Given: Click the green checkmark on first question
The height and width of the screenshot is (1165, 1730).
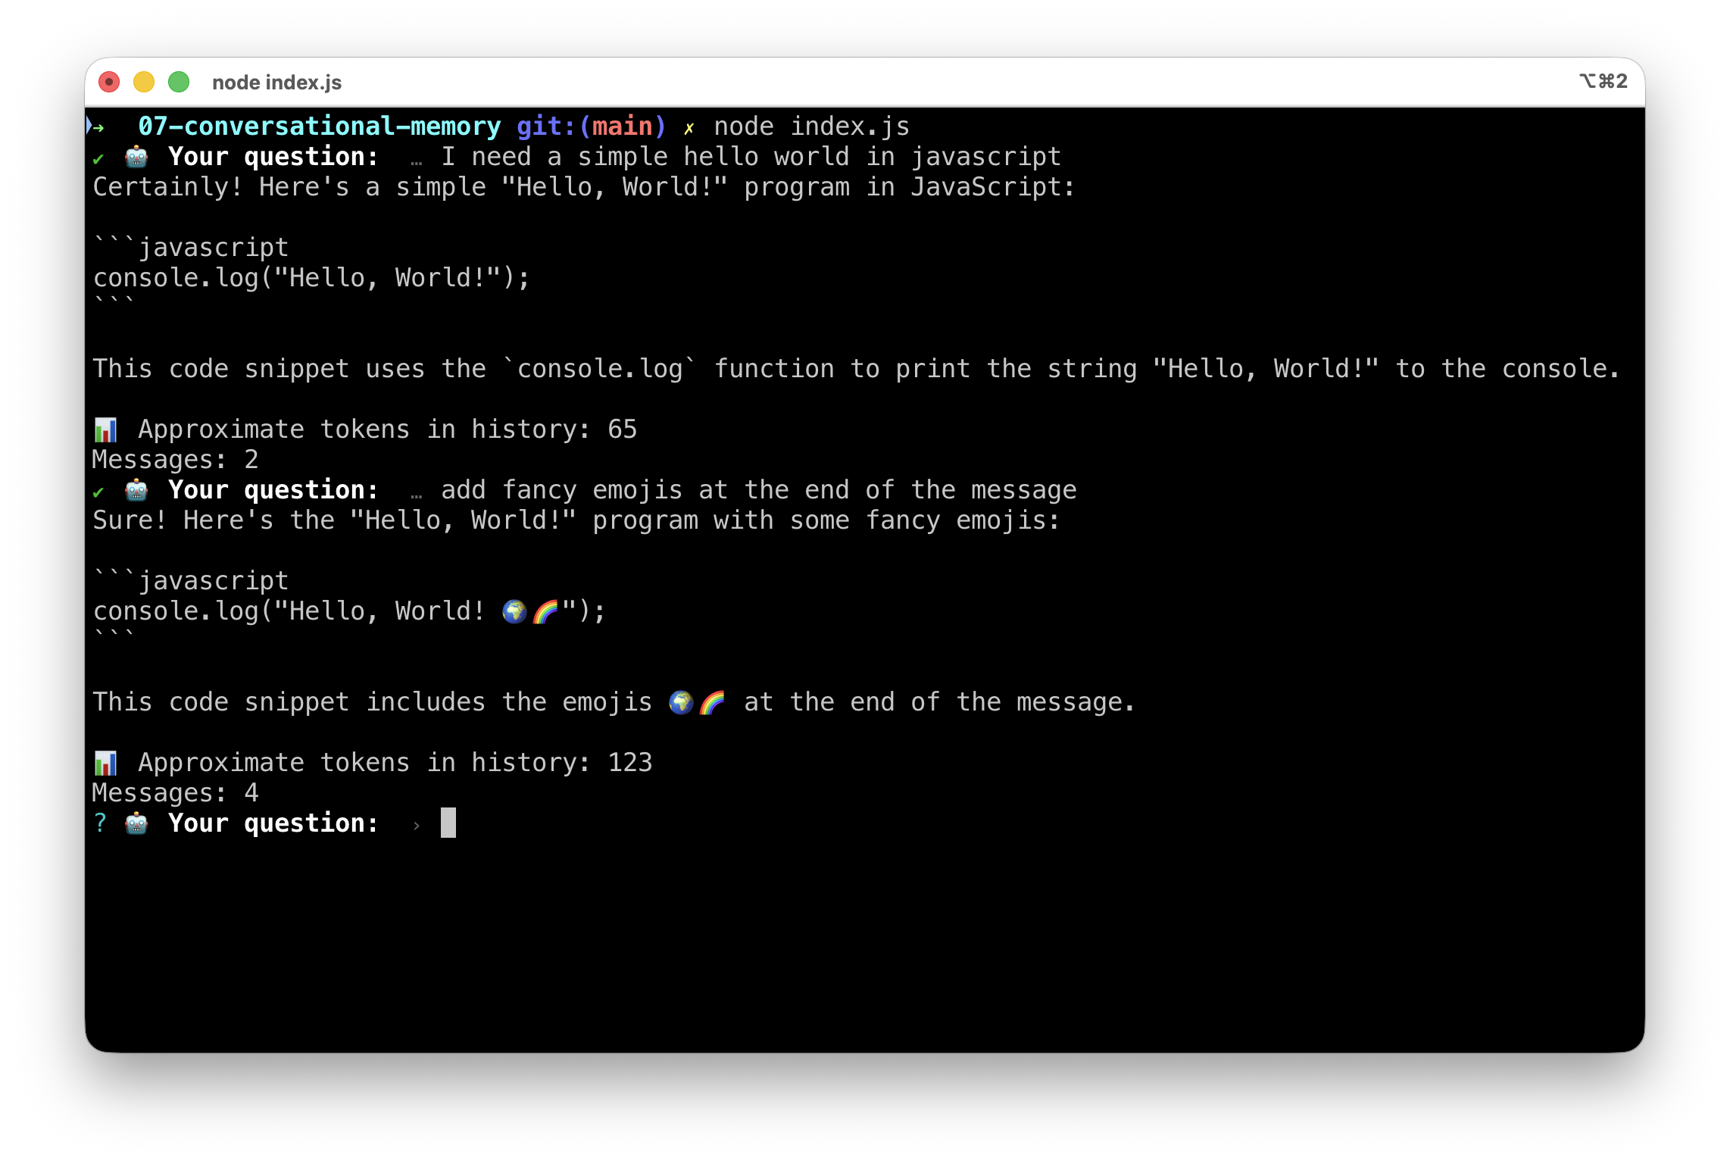Looking at the screenshot, I should [98, 159].
